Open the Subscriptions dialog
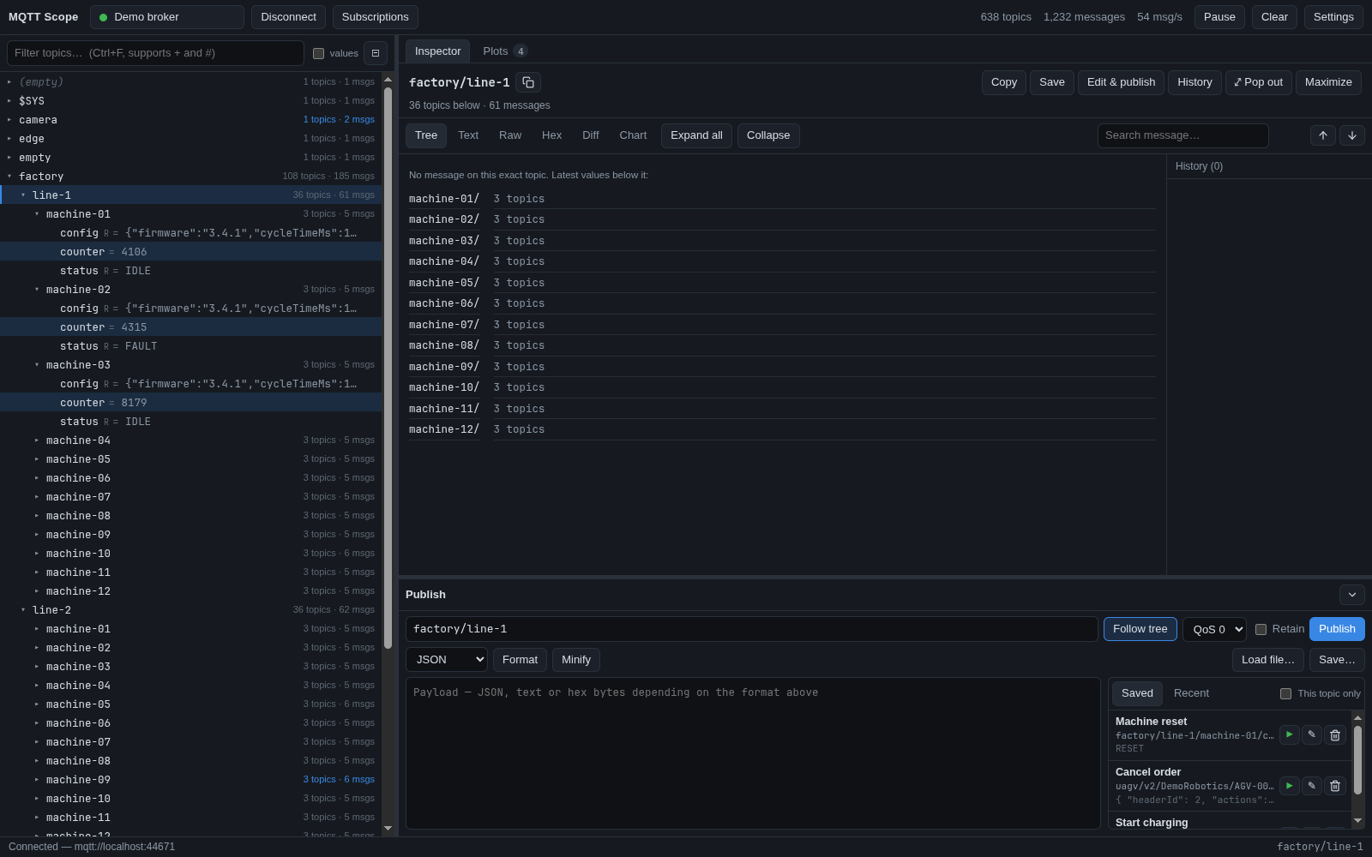The height and width of the screenshot is (857, 1372). coord(375,17)
